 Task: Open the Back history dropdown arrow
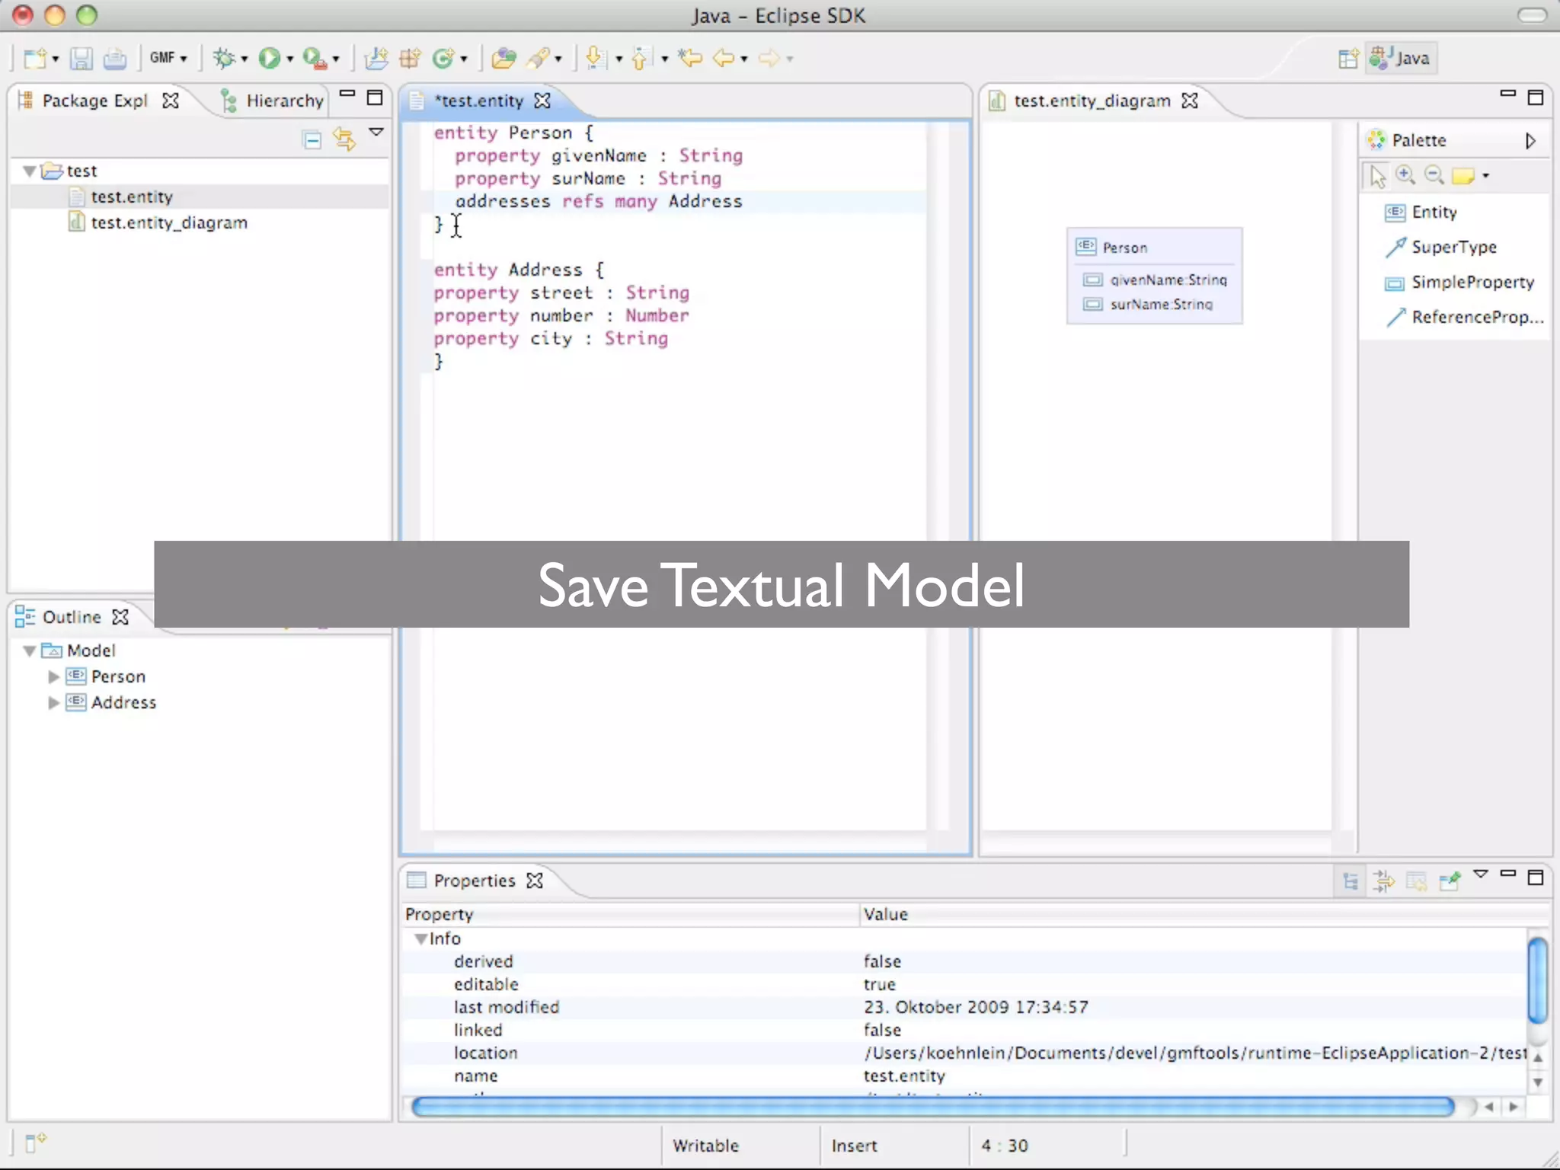coord(744,59)
